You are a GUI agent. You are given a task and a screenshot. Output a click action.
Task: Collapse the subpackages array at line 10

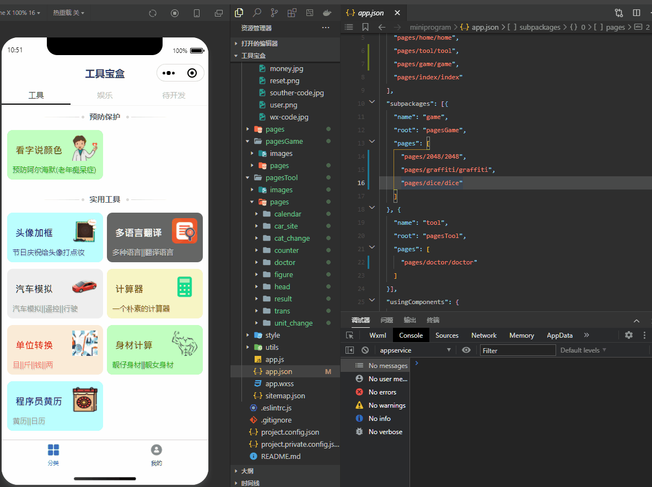(x=371, y=103)
